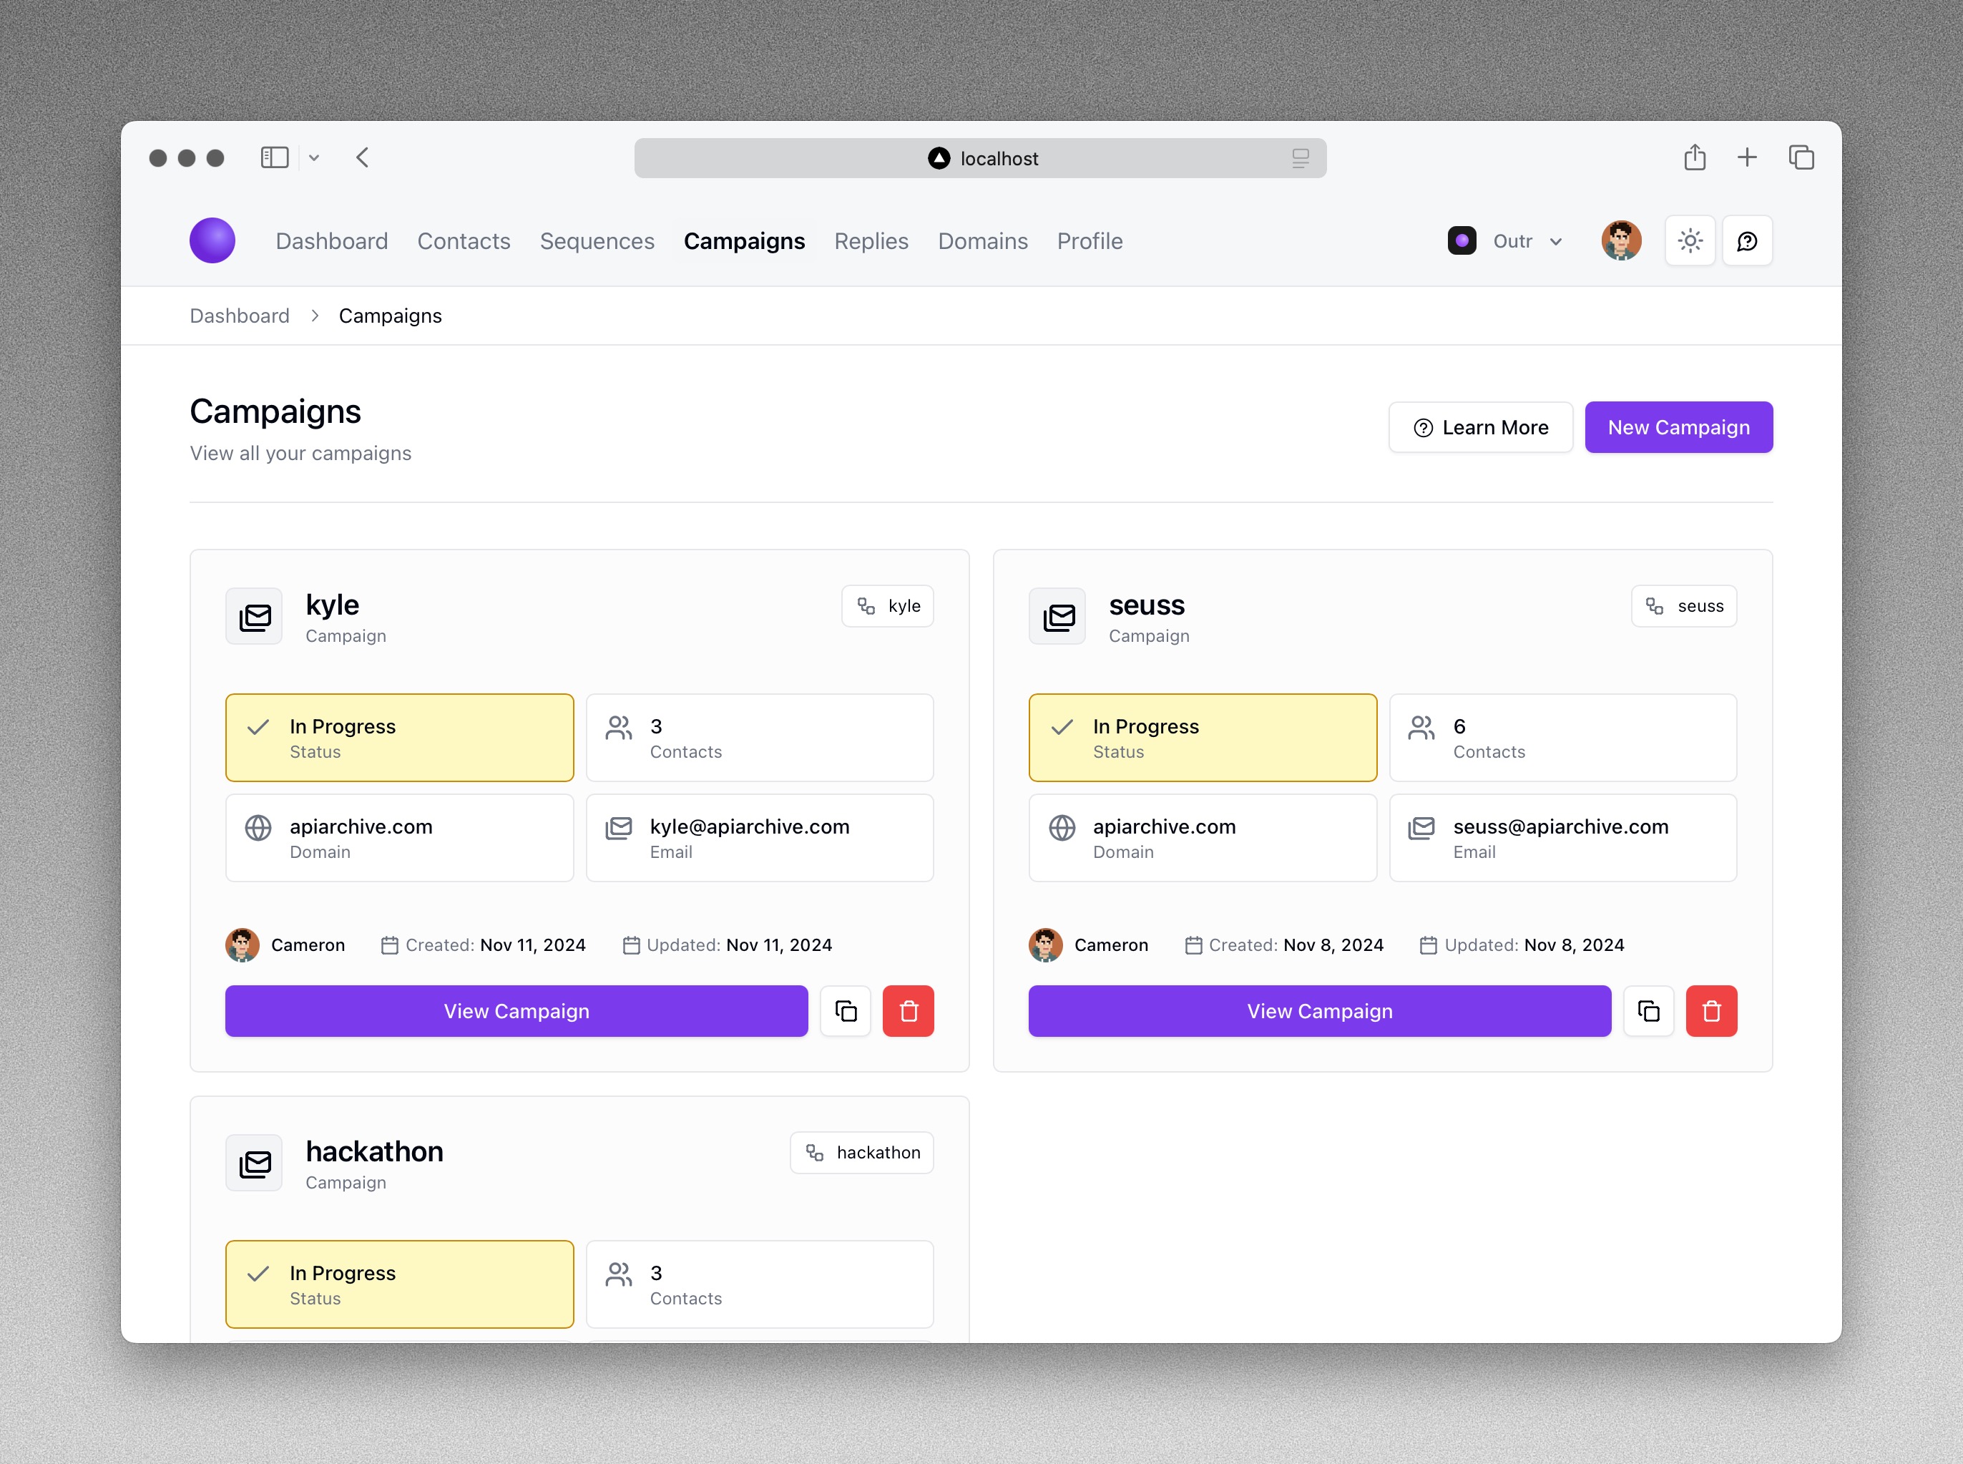Click the hackathon sequence tag
The height and width of the screenshot is (1464, 1963).
pyautogui.click(x=861, y=1152)
